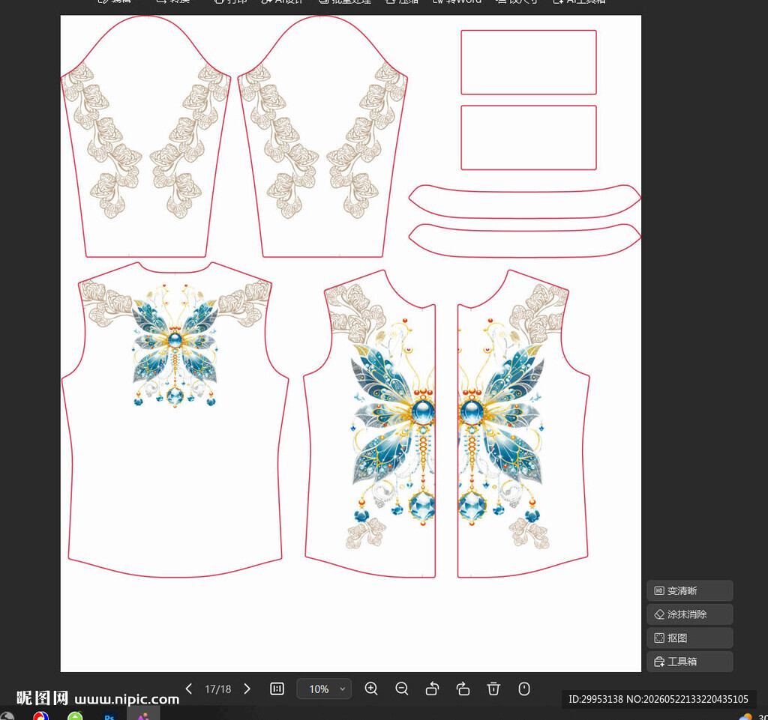Click the clothing pattern image in the viewer
Viewport: 768px width, 720px height.
351,343
